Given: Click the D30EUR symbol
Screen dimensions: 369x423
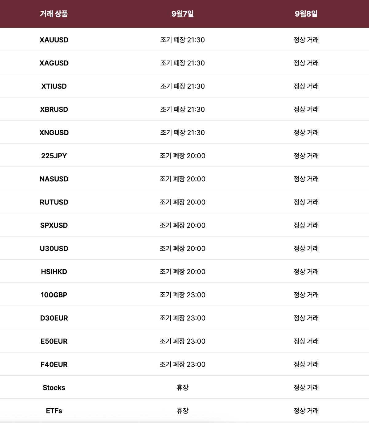Looking at the screenshot, I should coord(54,318).
